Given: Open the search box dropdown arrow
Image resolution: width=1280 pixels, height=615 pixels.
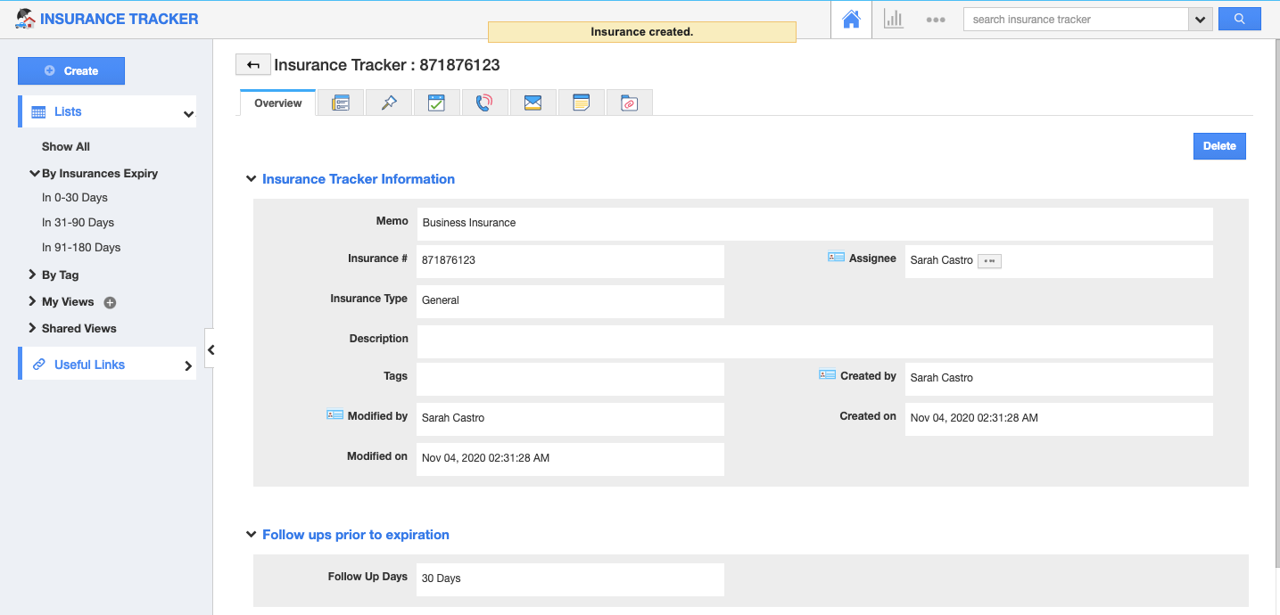Looking at the screenshot, I should 1200,20.
